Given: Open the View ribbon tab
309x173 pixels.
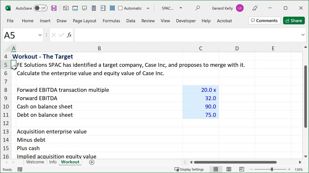Looking at the screenshot, I should [x=165, y=21].
